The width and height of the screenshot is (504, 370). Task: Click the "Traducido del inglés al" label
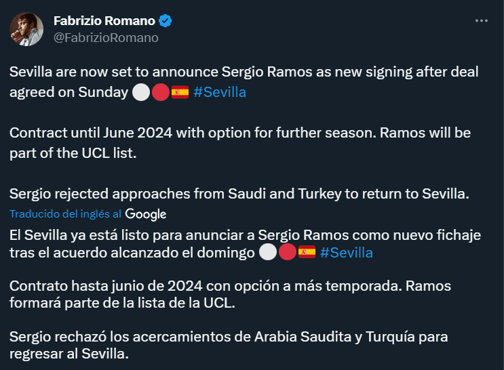pos(65,213)
